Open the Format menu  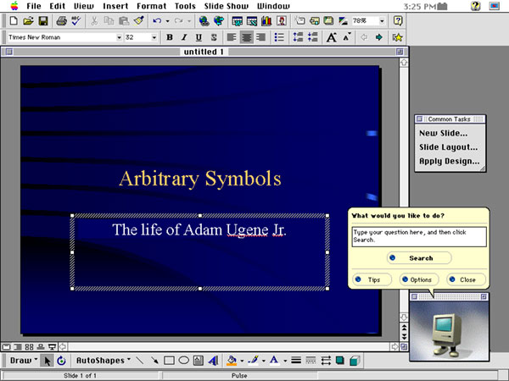tap(151, 6)
